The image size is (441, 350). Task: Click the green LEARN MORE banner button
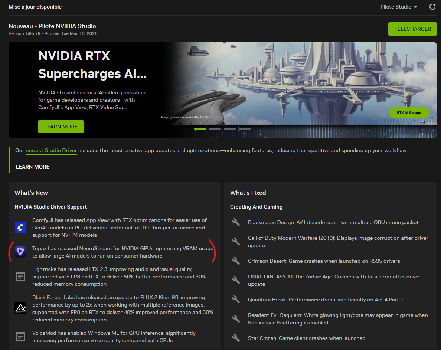point(61,127)
